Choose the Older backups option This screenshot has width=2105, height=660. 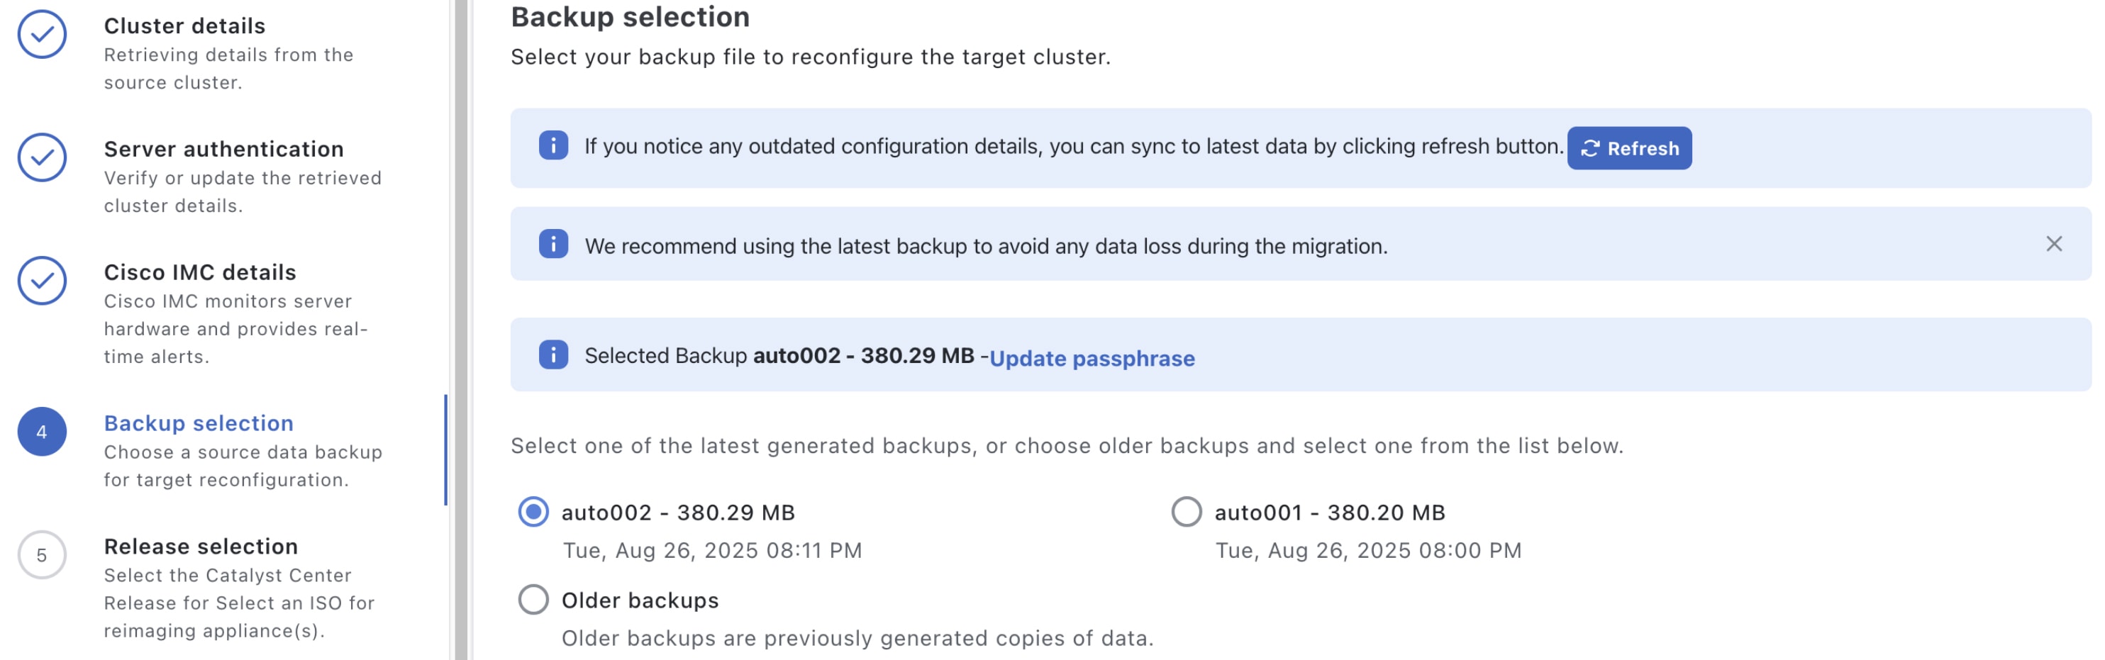[x=533, y=600]
